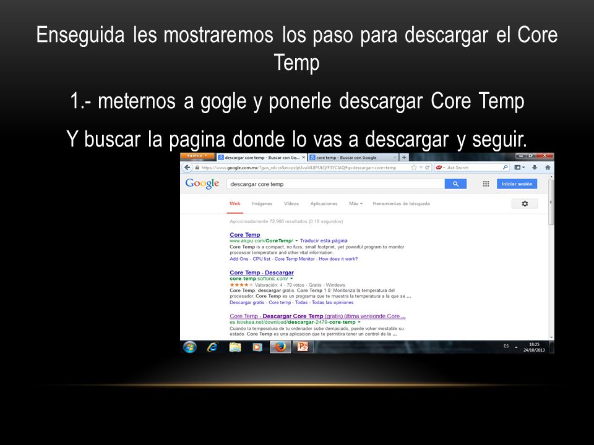Viewport: 594px width, 445px height.
Task: Open Windows Explorer folder in taskbar
Action: 235,347
